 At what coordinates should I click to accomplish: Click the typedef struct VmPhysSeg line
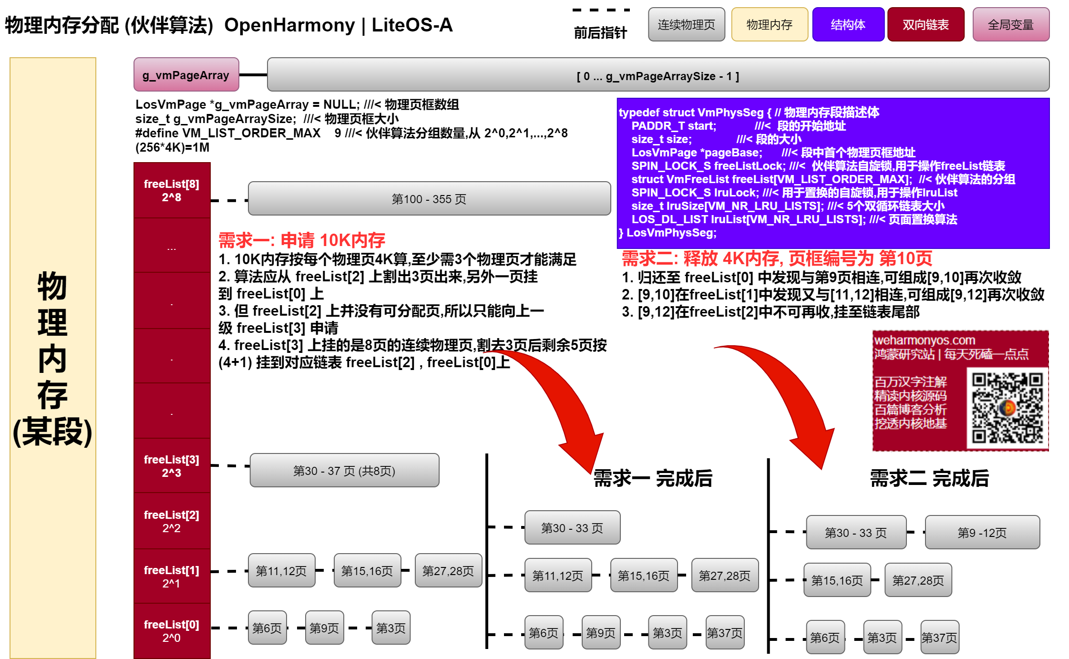pyautogui.click(x=749, y=112)
